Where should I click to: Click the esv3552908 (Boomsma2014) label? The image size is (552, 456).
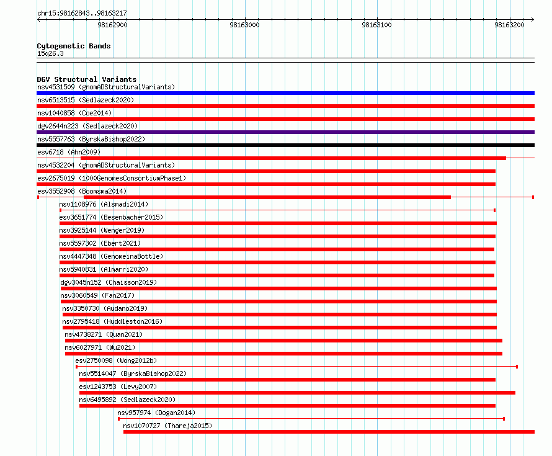(82, 191)
